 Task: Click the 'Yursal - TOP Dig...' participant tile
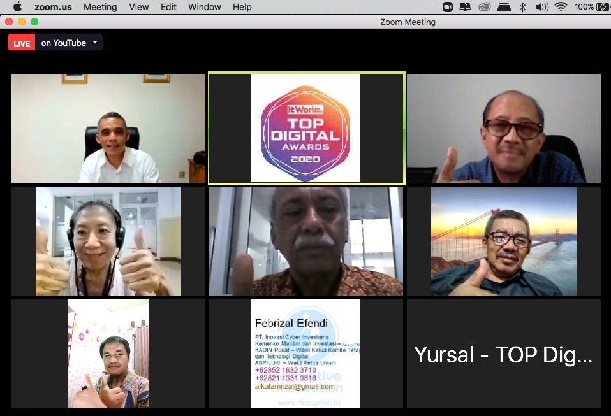click(503, 354)
